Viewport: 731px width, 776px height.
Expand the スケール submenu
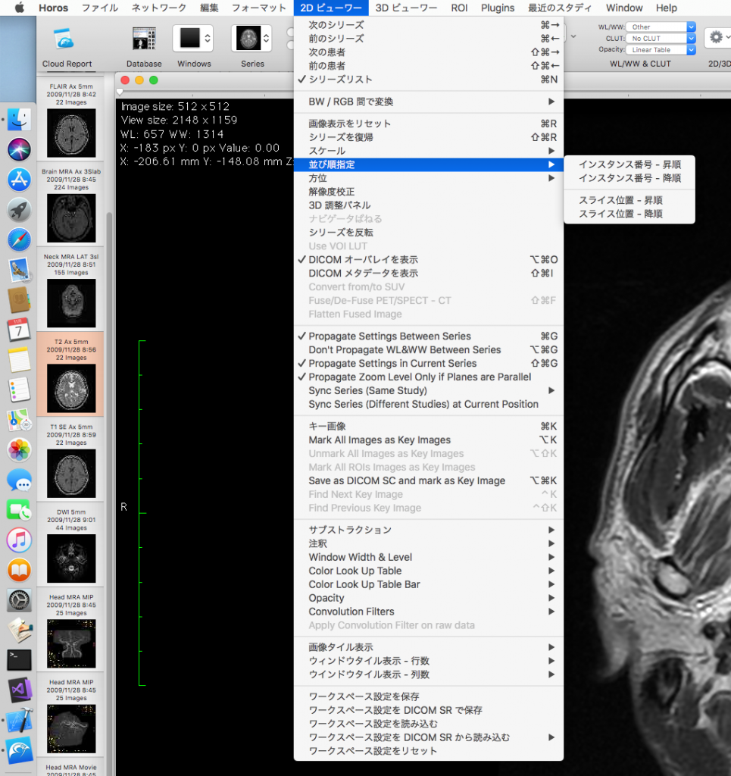click(x=428, y=151)
